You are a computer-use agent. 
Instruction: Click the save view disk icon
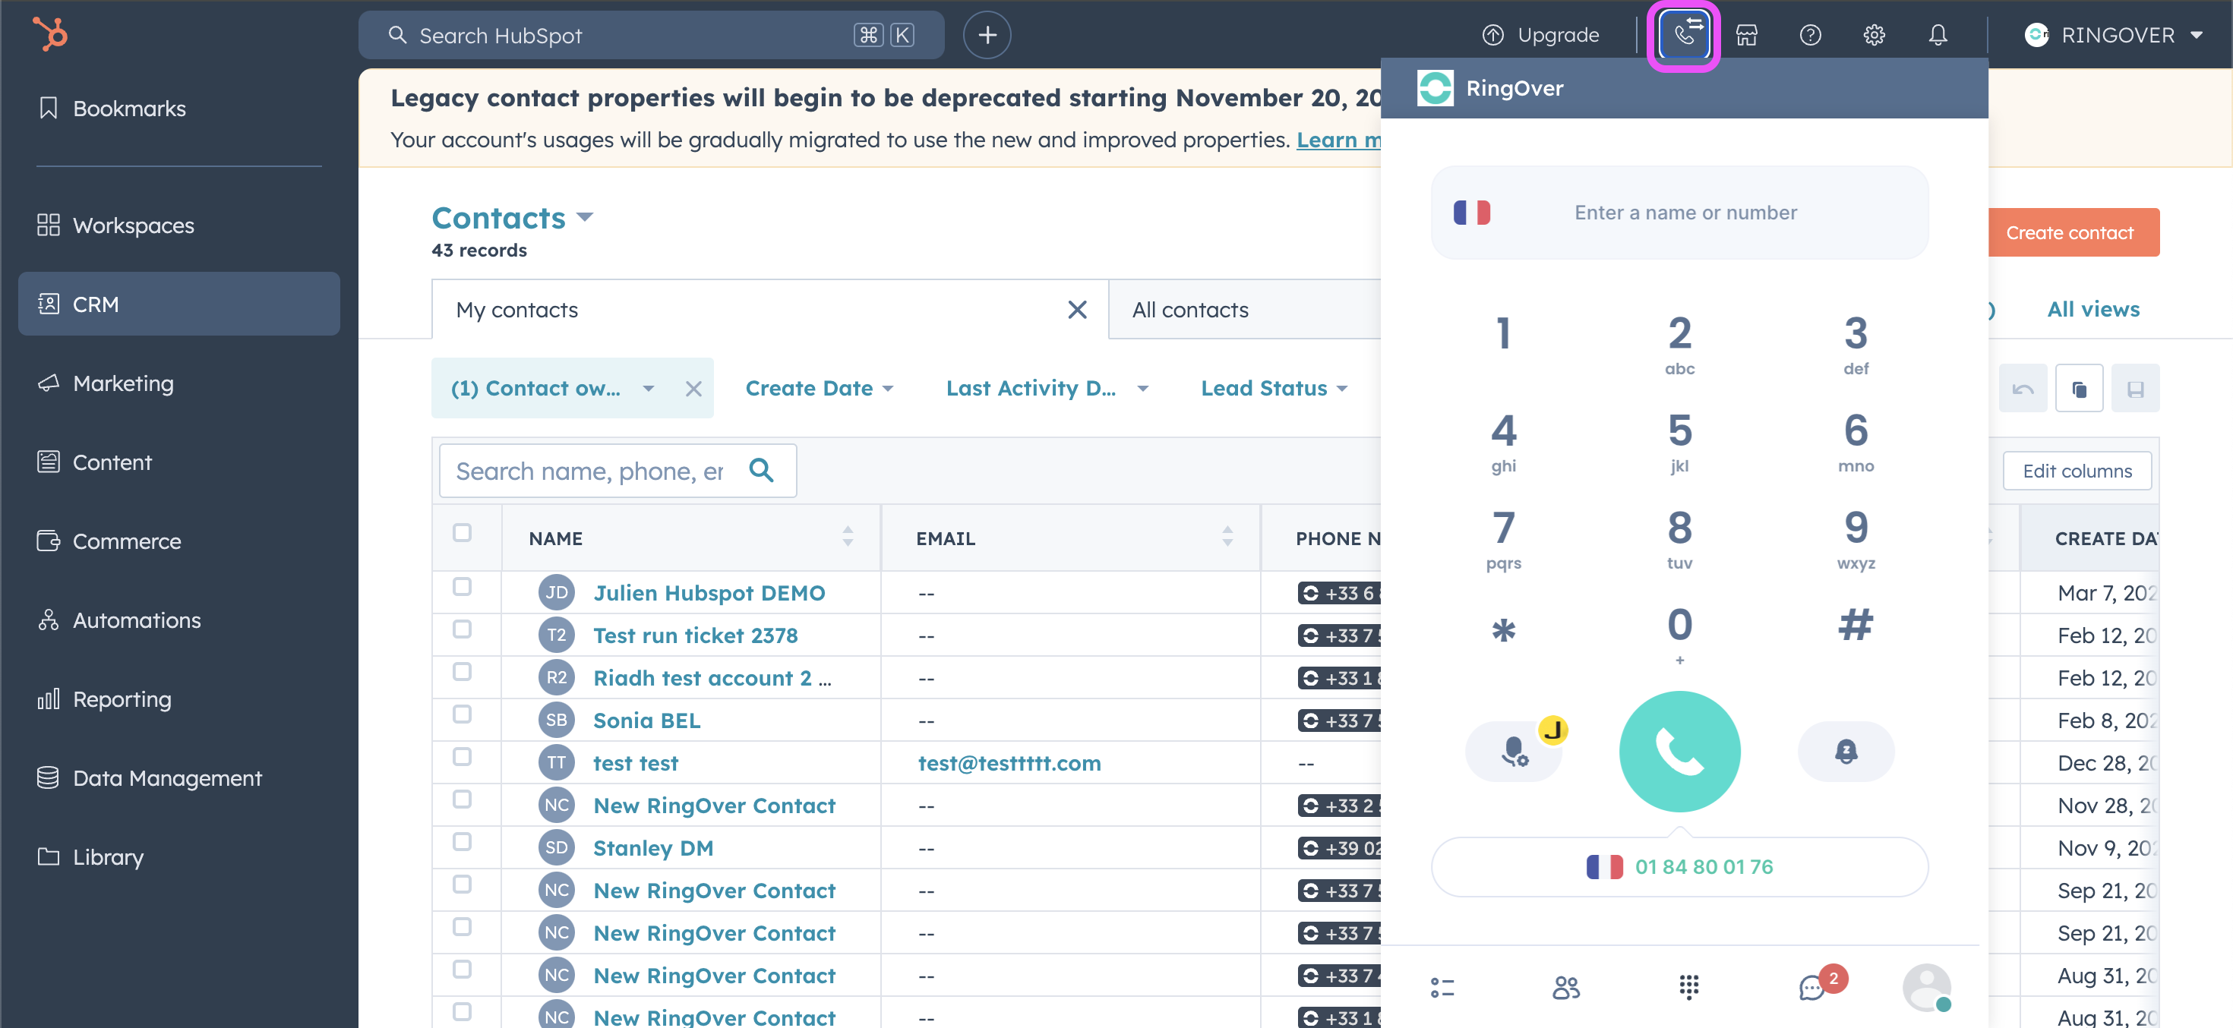(x=2135, y=388)
